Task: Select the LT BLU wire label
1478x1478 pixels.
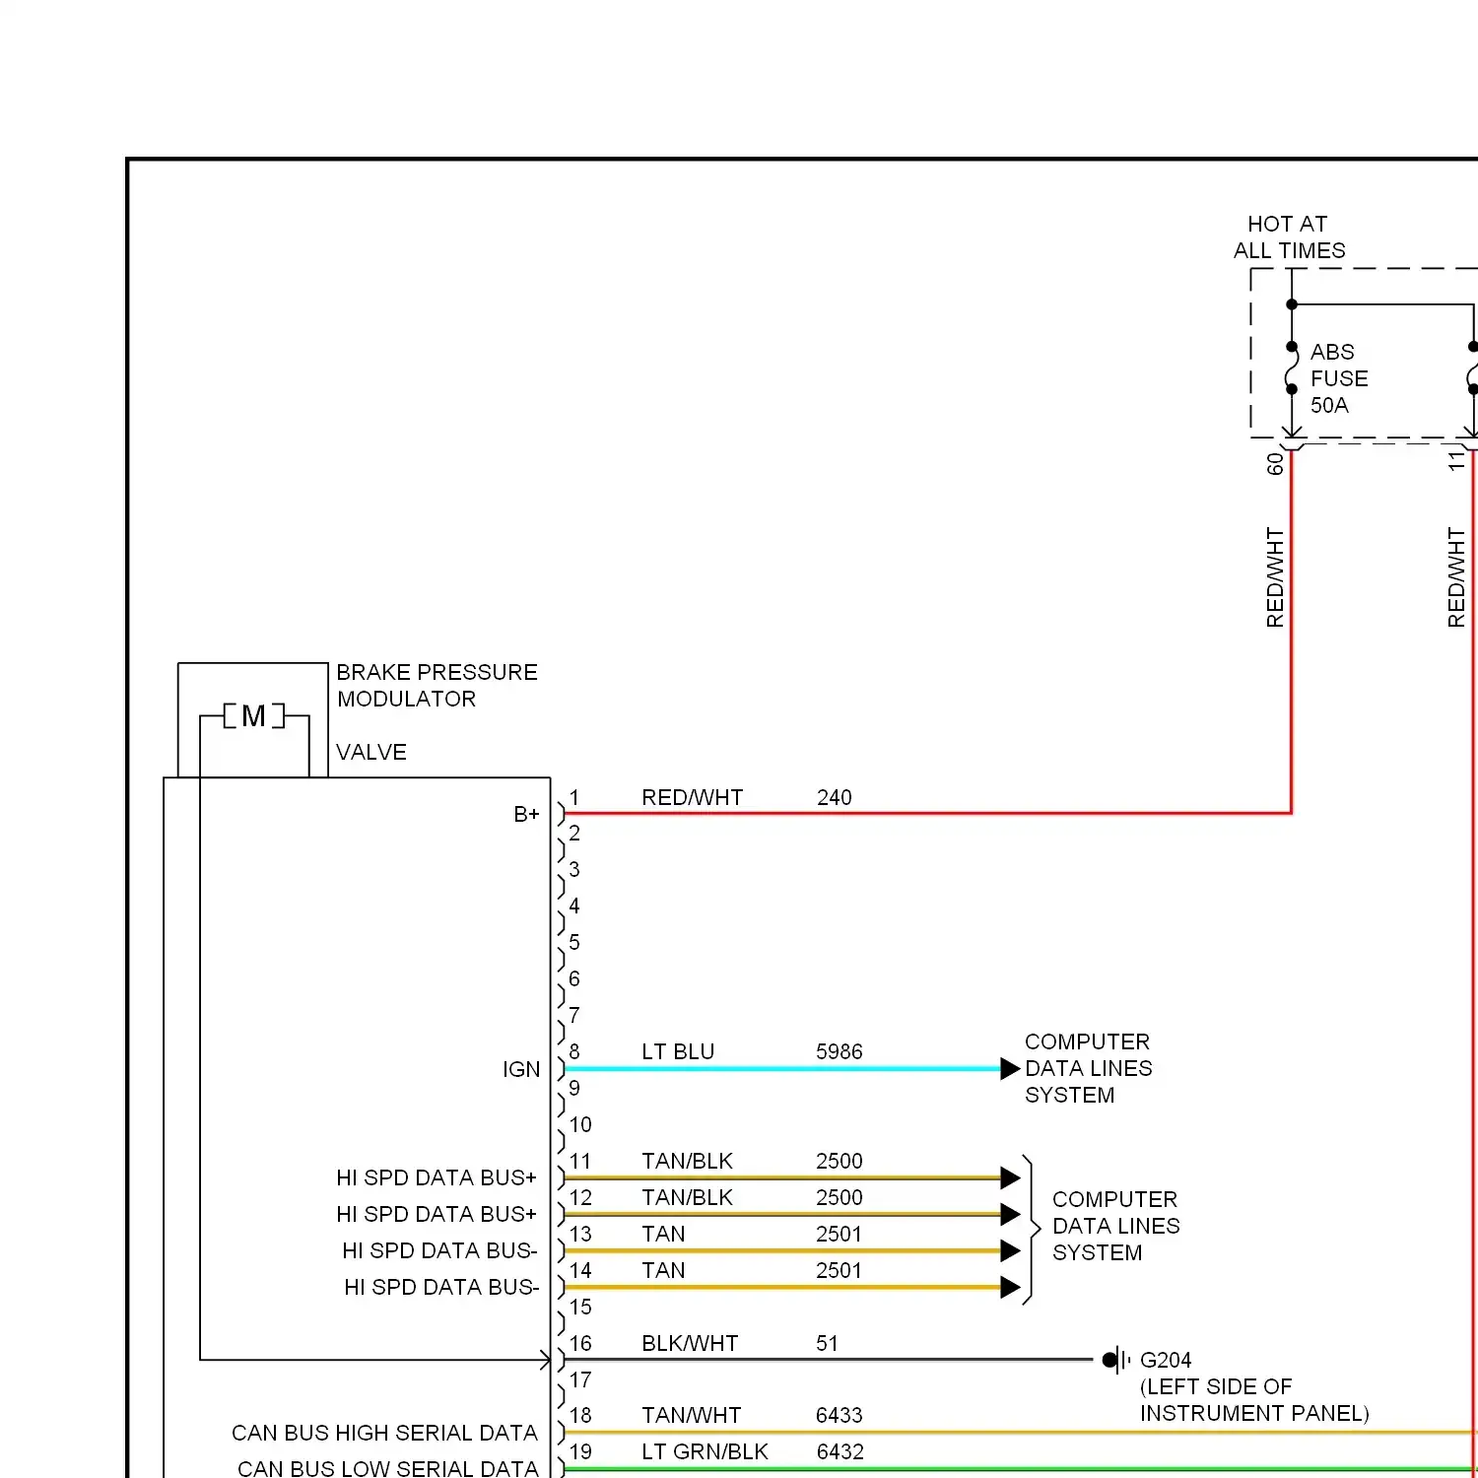Action: click(x=677, y=1051)
